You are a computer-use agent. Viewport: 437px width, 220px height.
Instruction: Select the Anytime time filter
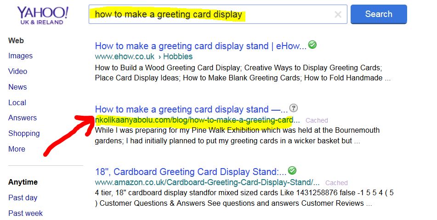pyautogui.click(x=23, y=182)
